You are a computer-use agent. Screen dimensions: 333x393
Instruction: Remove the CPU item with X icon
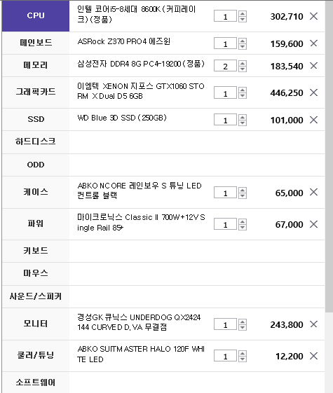pyautogui.click(x=313, y=16)
